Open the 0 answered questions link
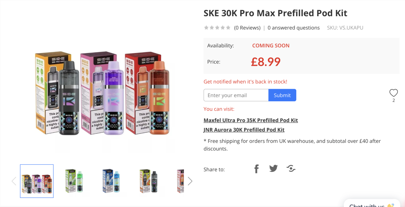 tap(294, 28)
